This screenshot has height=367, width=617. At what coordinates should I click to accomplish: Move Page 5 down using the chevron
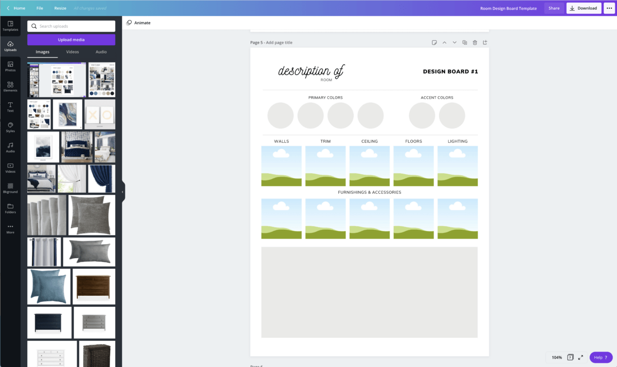pyautogui.click(x=455, y=42)
